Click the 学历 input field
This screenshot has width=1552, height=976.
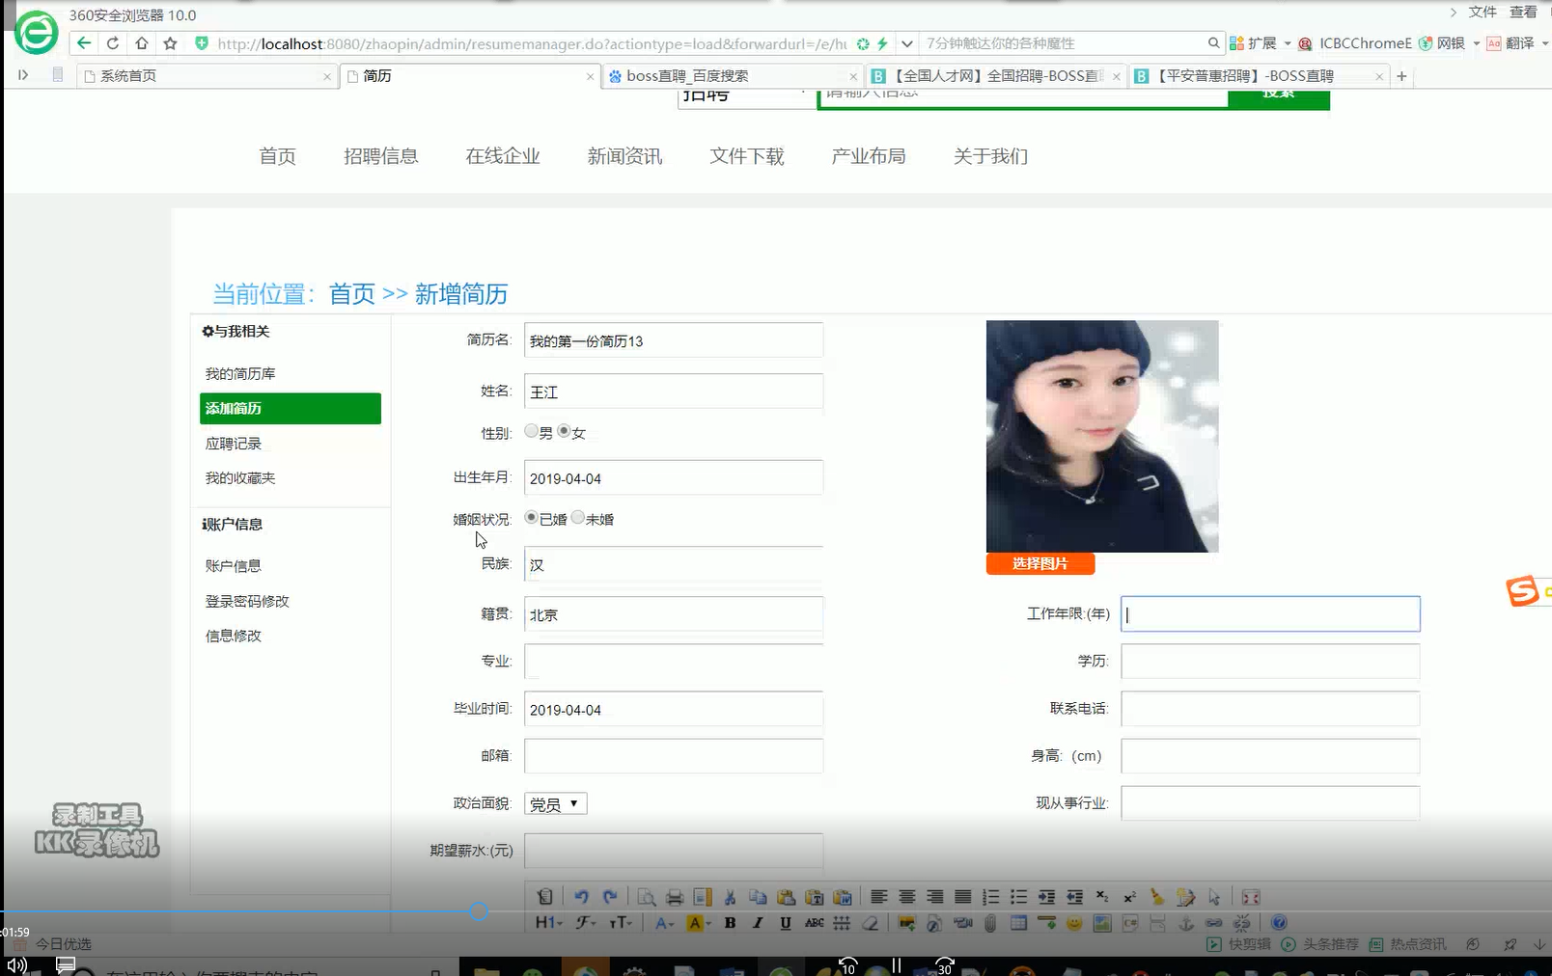1269,662
